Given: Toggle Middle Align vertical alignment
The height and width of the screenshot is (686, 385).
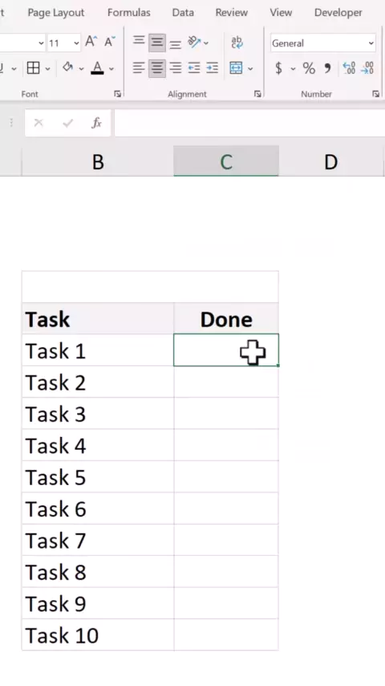Looking at the screenshot, I should click(157, 43).
